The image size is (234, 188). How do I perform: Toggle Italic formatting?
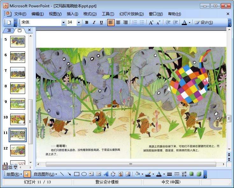[x=94, y=23]
